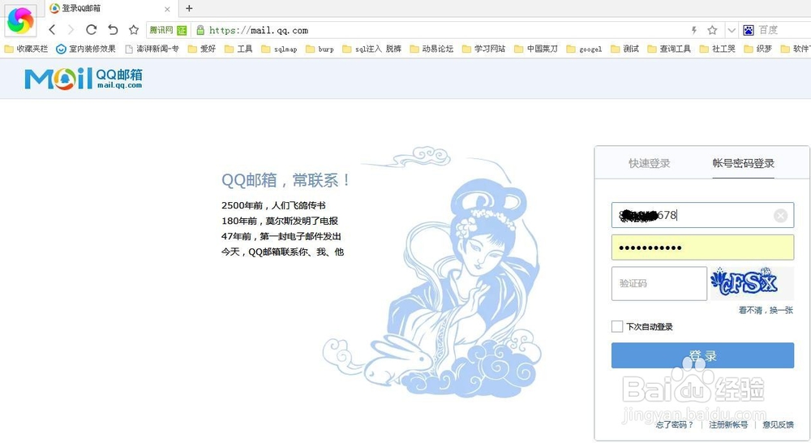Switch to the 快速登录 tab

649,163
